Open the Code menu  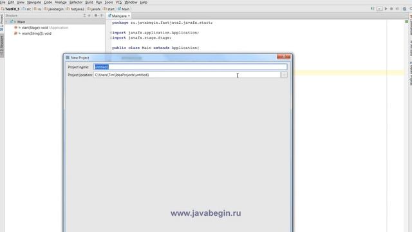coord(48,2)
